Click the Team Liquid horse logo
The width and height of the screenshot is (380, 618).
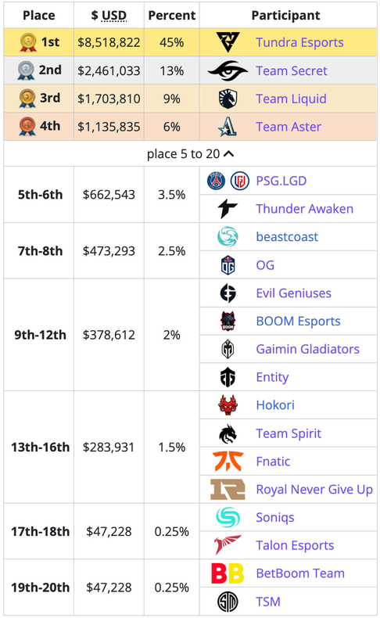[228, 99]
